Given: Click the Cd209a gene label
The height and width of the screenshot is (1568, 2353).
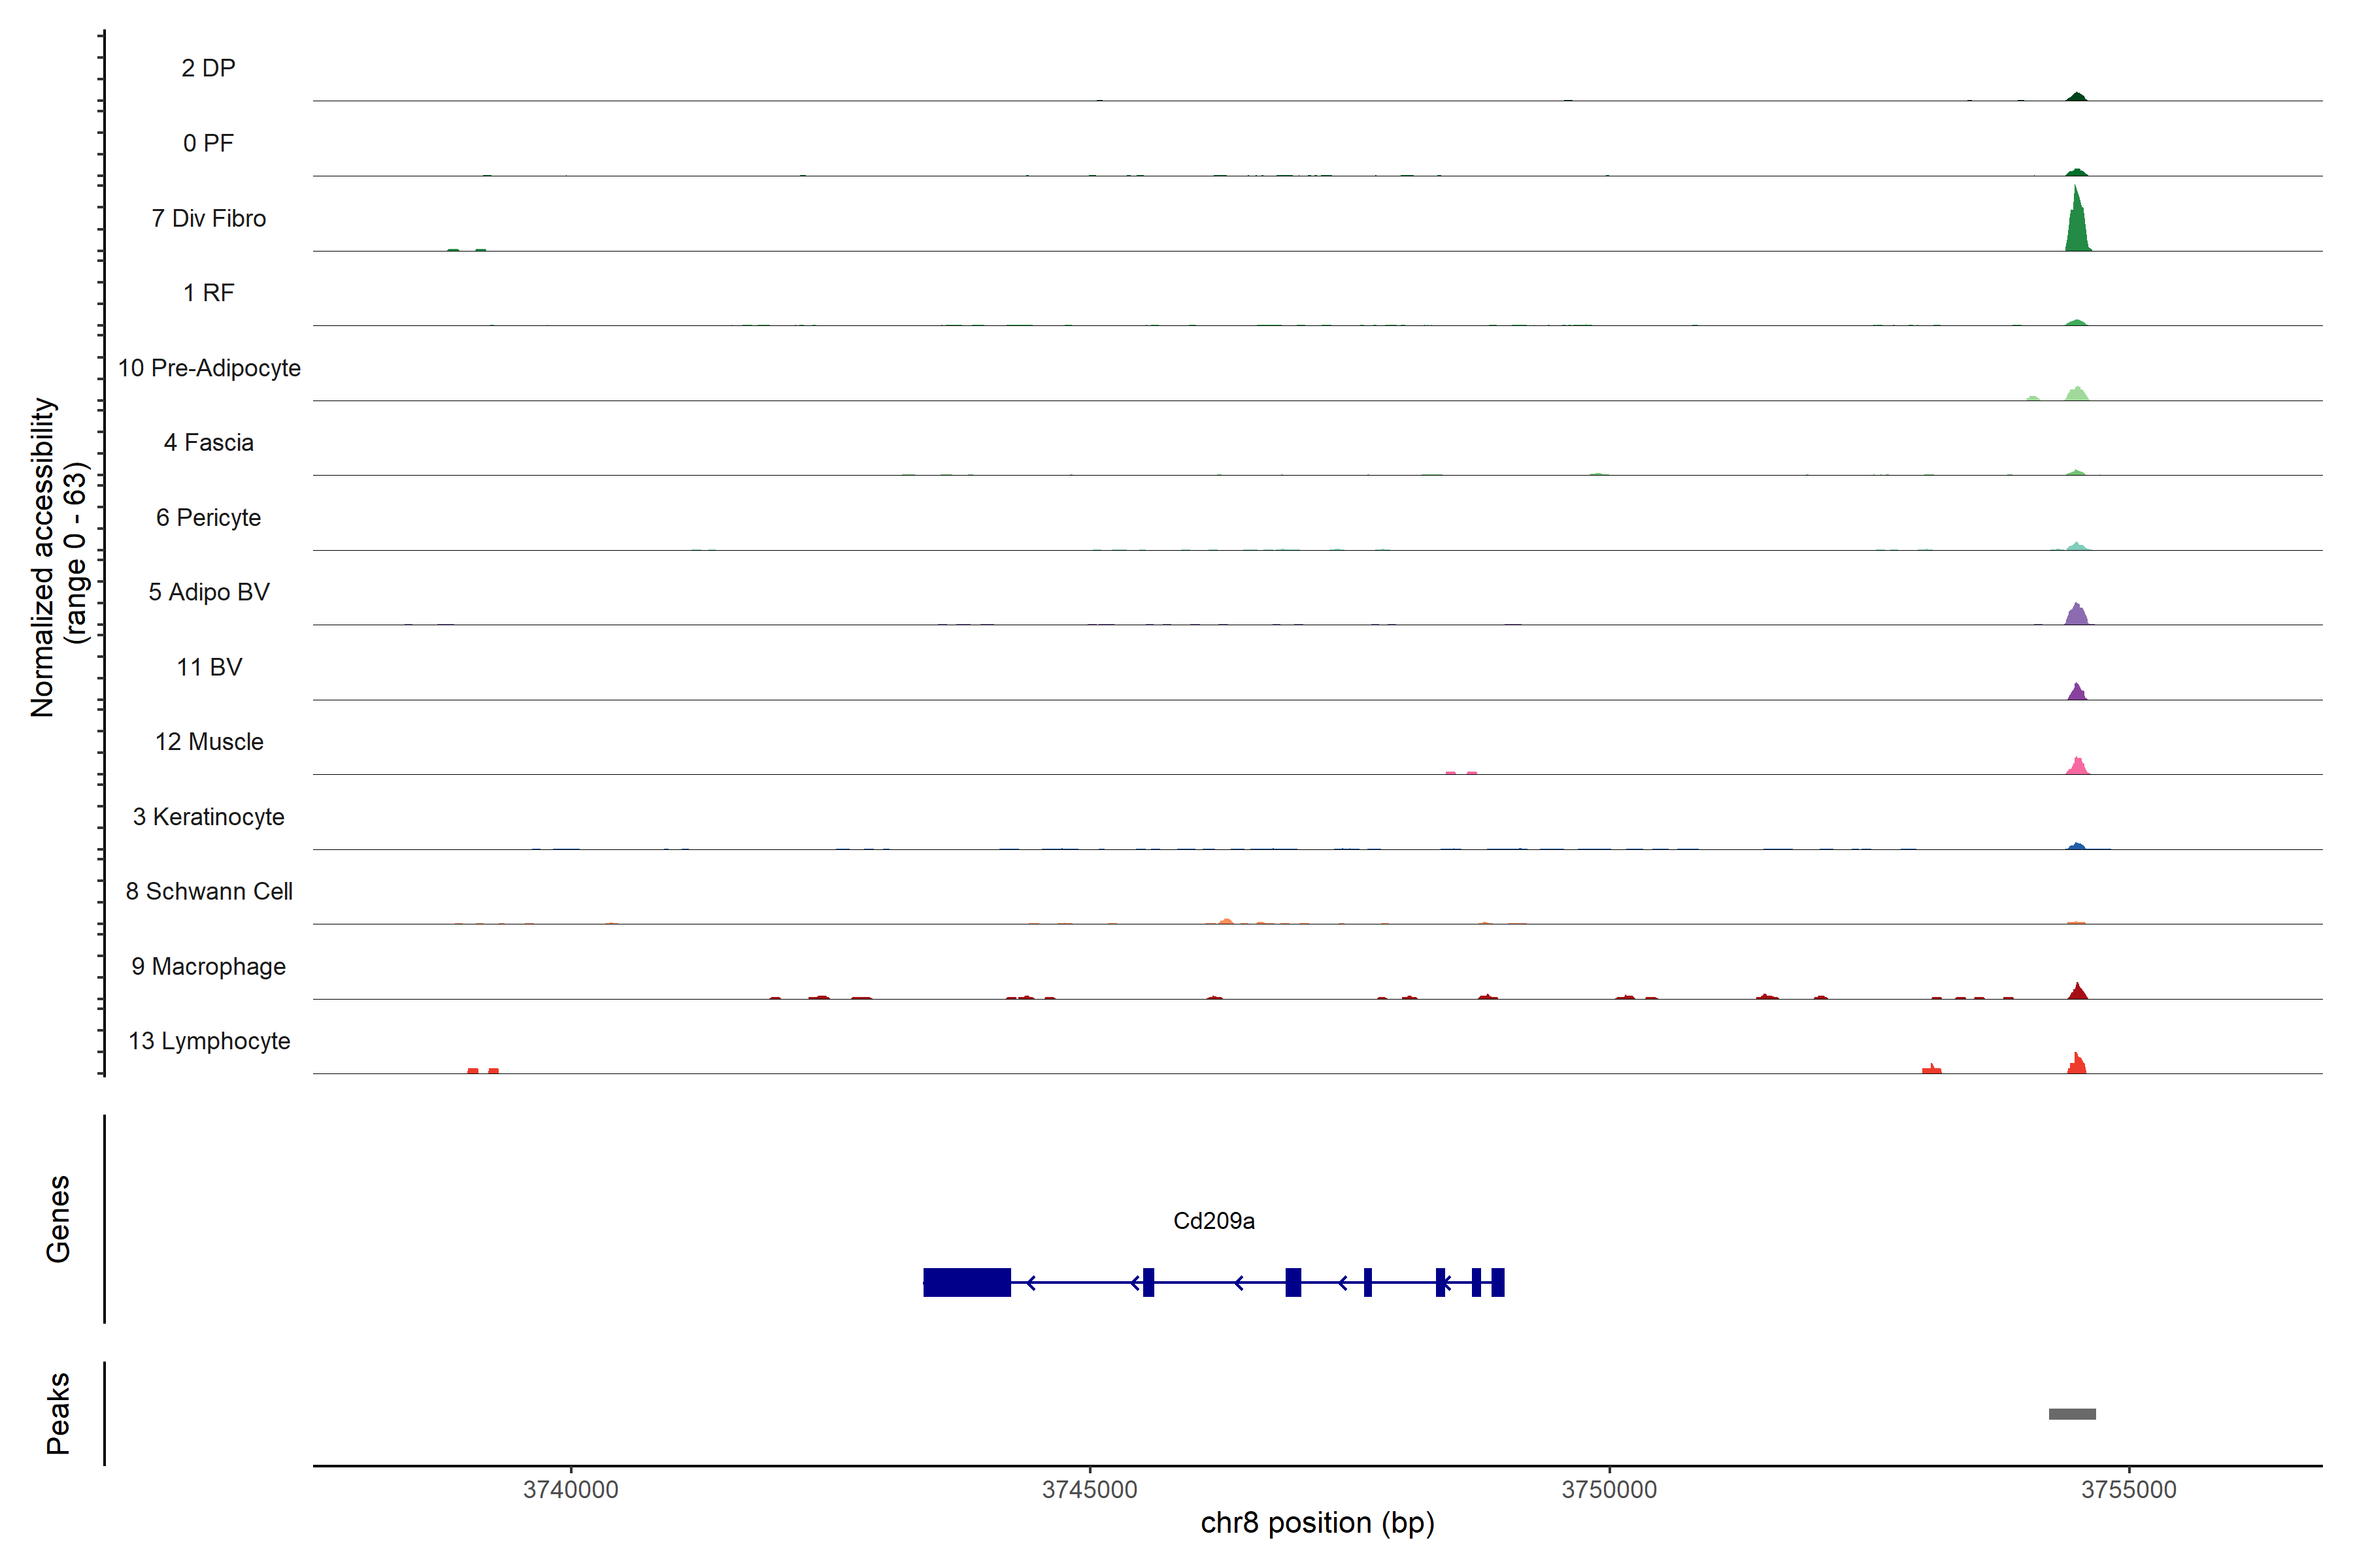Looking at the screenshot, I should click(1214, 1221).
